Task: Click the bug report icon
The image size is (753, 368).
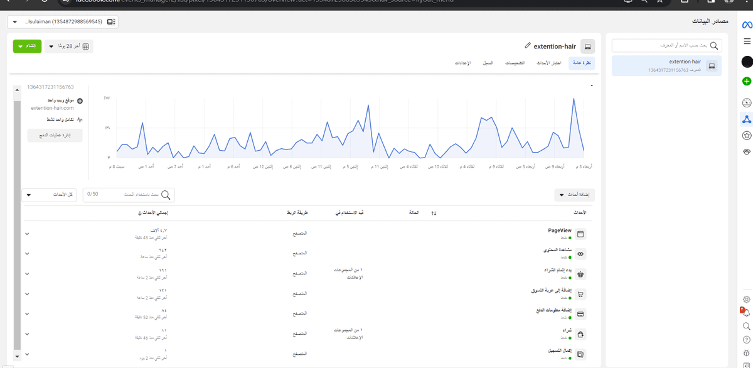Action: tap(747, 353)
